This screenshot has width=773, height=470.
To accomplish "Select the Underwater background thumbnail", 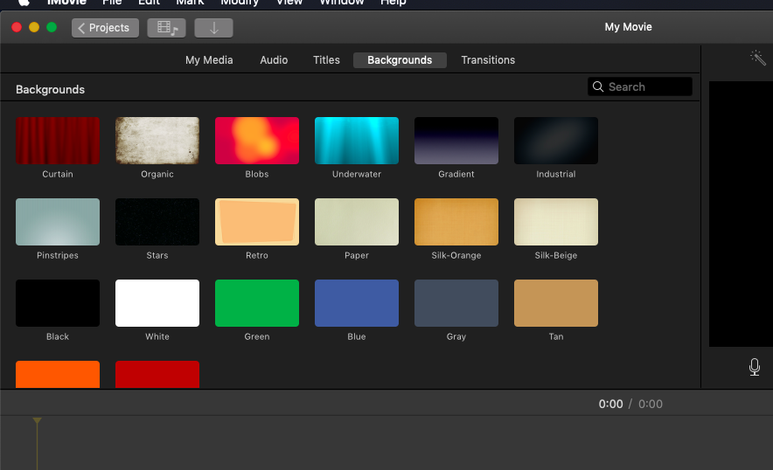I will tap(357, 141).
